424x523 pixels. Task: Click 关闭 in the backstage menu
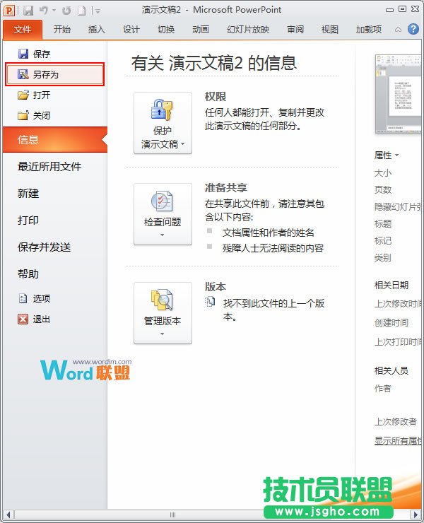tap(55, 116)
